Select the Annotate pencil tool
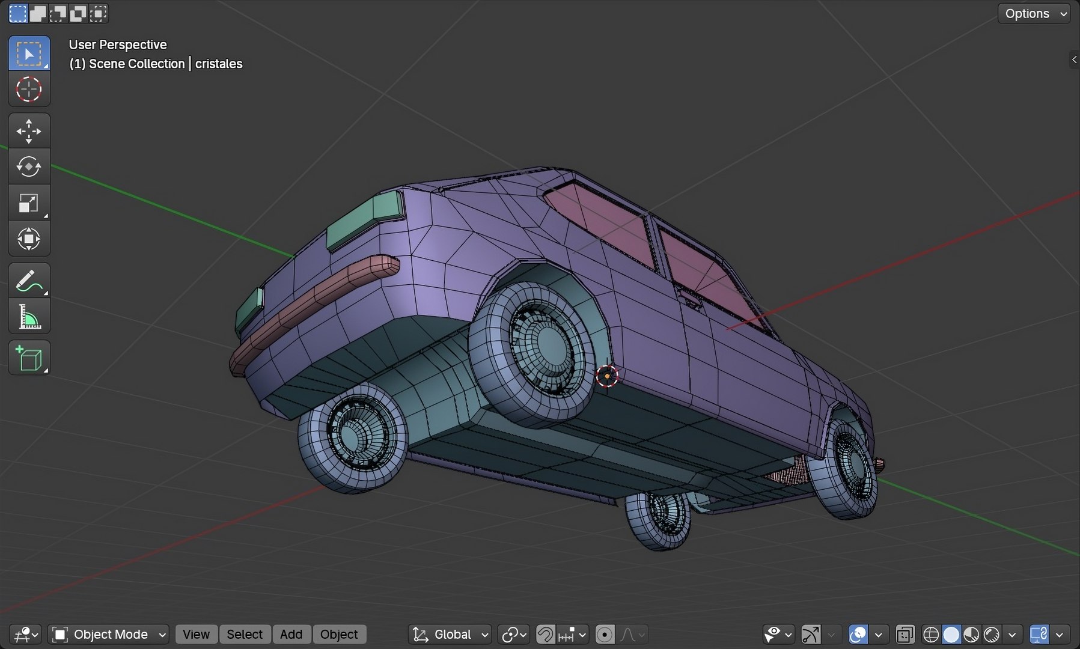1080x649 pixels. [29, 280]
